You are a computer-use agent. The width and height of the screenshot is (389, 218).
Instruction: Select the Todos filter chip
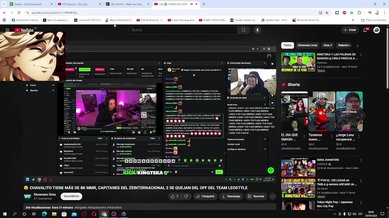click(x=287, y=45)
